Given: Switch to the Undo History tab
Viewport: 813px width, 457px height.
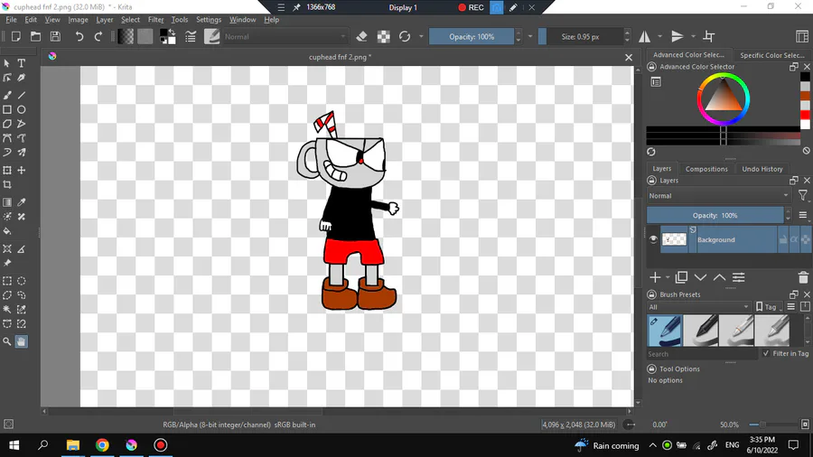Looking at the screenshot, I should pos(762,169).
